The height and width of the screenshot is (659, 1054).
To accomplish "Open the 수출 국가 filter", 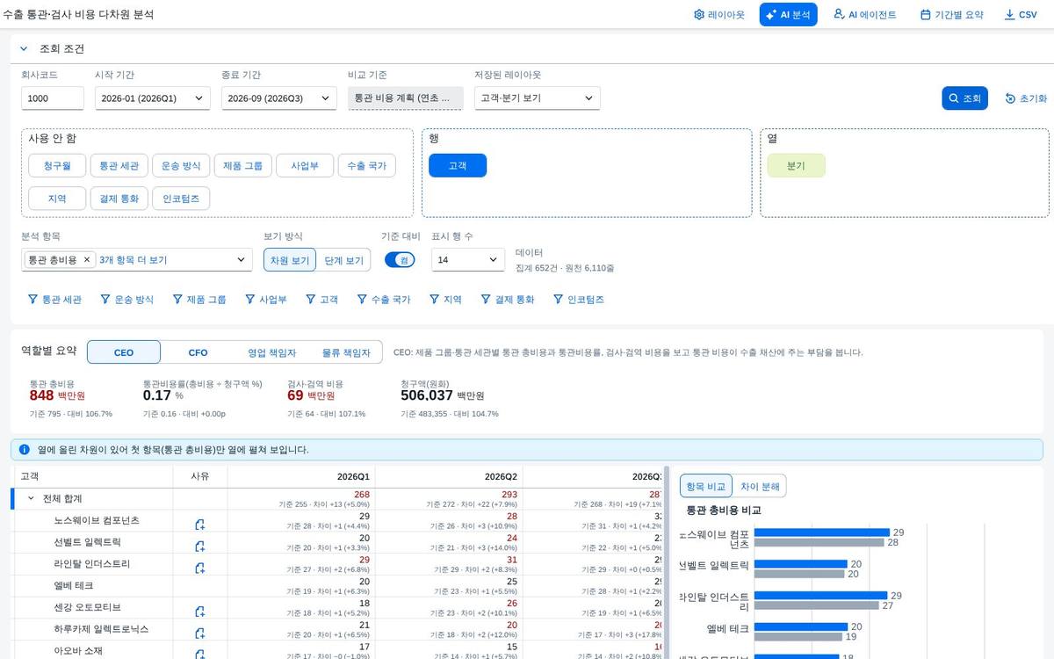I will [384, 300].
